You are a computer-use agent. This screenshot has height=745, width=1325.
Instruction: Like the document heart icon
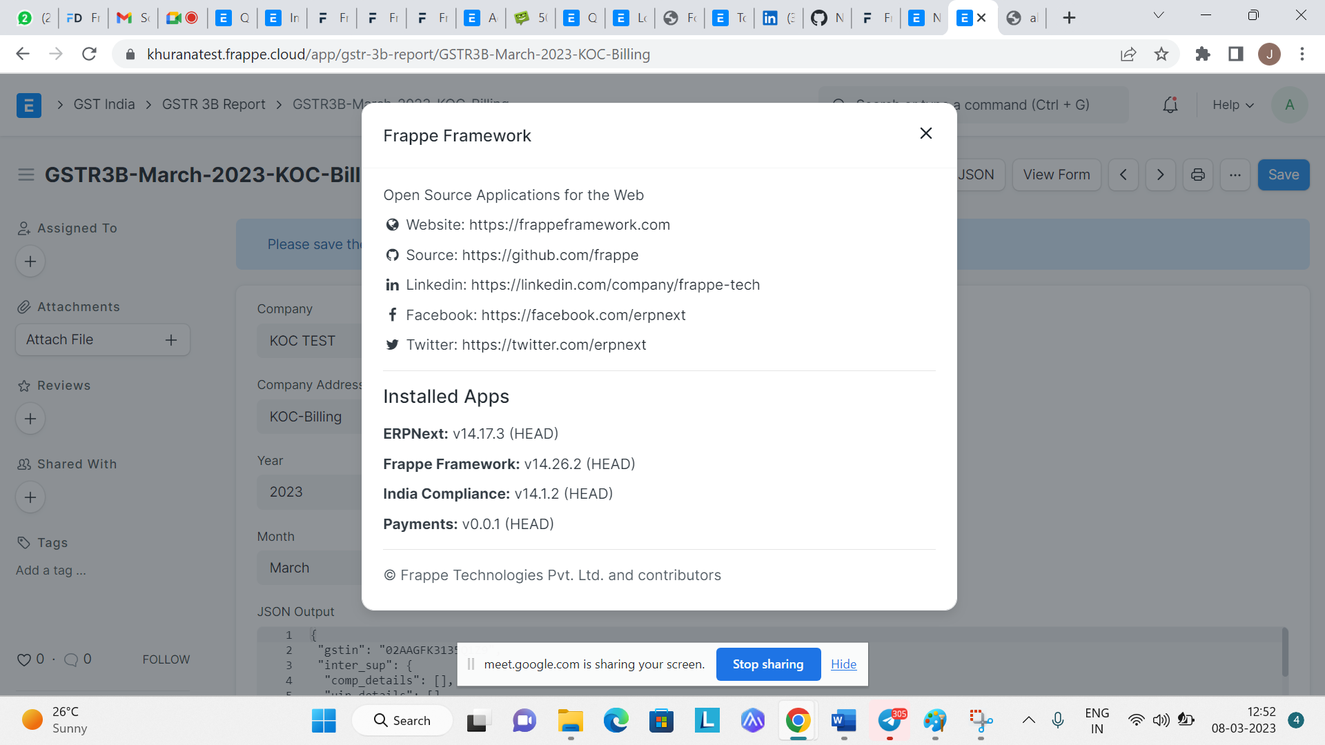click(x=24, y=659)
